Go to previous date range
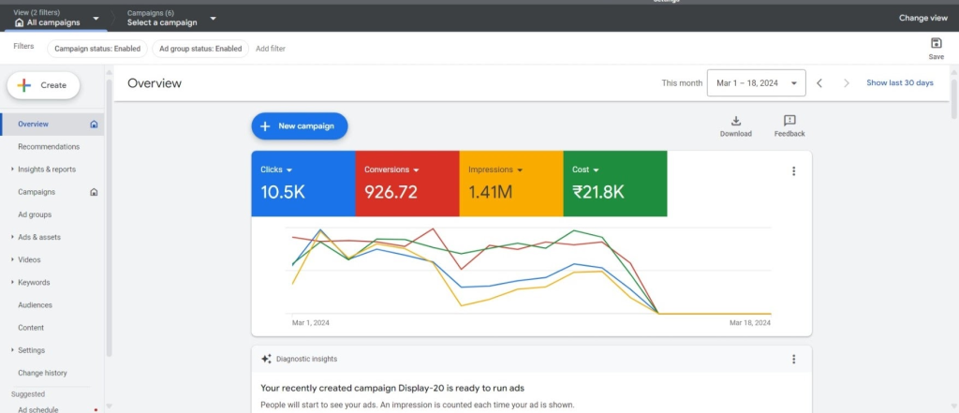 (819, 83)
